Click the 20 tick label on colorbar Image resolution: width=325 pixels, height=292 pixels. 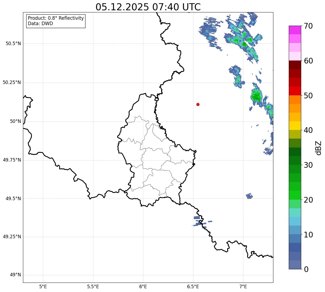tap(308, 200)
